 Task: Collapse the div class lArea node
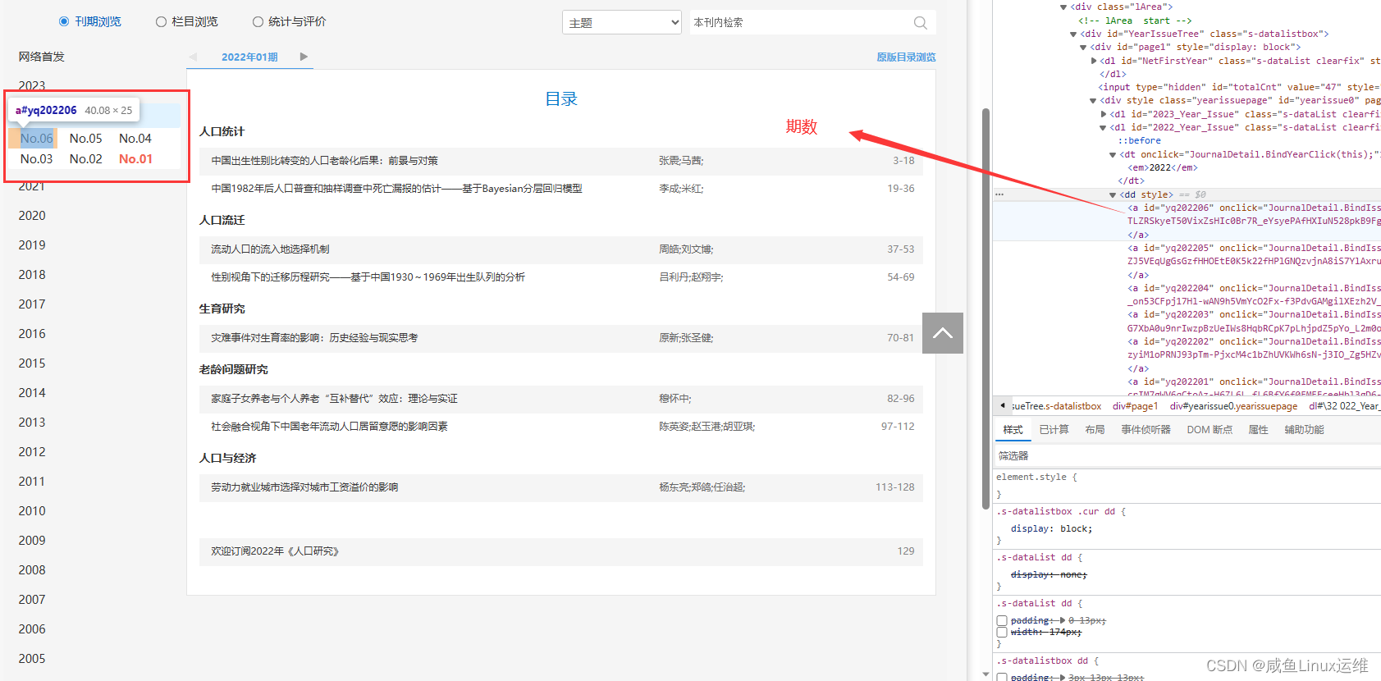[x=1063, y=7]
